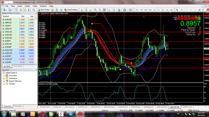Open the Profiles dropdown arrow
This screenshot has height=117, width=209.
click(x=12, y=10)
